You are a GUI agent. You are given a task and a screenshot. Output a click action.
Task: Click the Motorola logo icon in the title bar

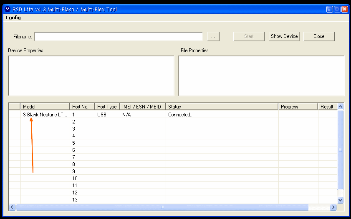pos(8,9)
